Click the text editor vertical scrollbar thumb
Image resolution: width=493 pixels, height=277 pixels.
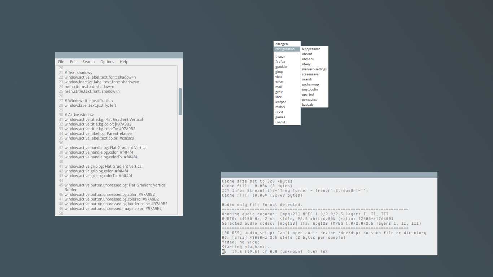coord(180,102)
